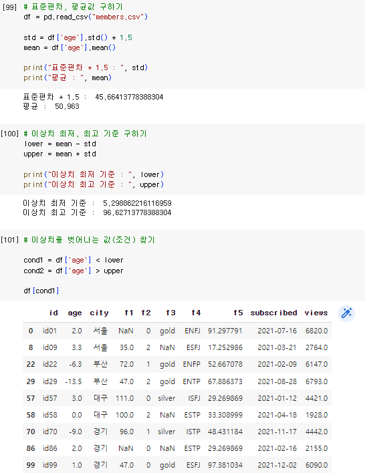The width and height of the screenshot is (365, 475).
Task: Click the 'views' column header
Action: point(316,313)
